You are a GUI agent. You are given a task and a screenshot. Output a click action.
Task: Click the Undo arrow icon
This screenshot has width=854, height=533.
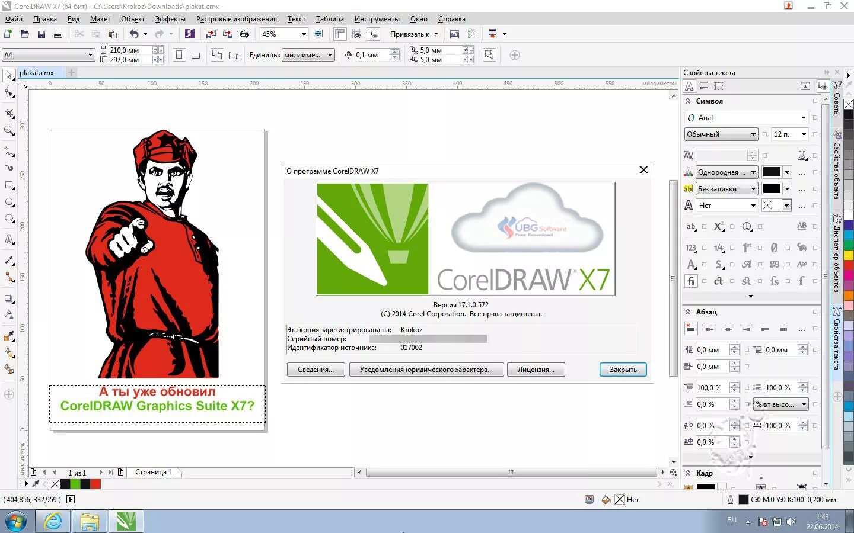click(x=134, y=34)
